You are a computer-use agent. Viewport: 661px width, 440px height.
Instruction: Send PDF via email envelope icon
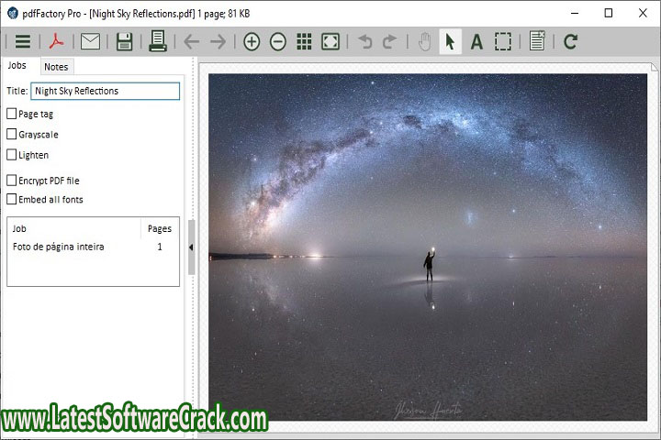click(x=90, y=41)
